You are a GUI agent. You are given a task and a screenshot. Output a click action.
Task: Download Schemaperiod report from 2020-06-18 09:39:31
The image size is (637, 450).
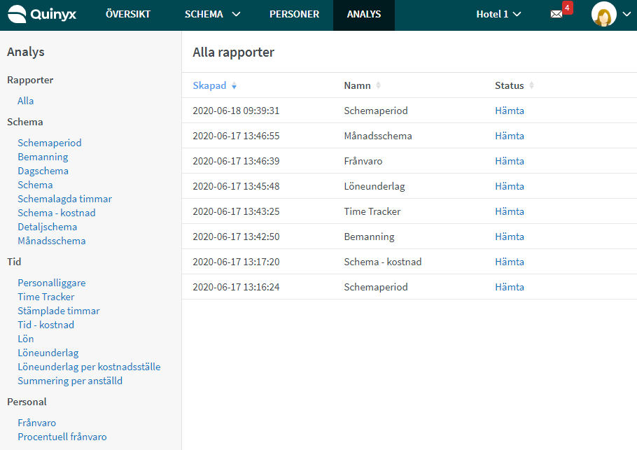click(x=510, y=111)
